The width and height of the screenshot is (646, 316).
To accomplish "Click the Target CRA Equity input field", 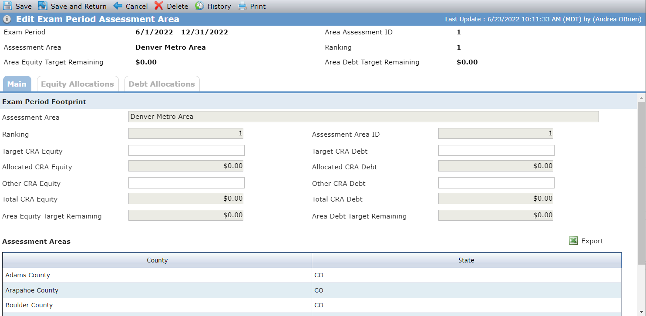I will click(186, 151).
